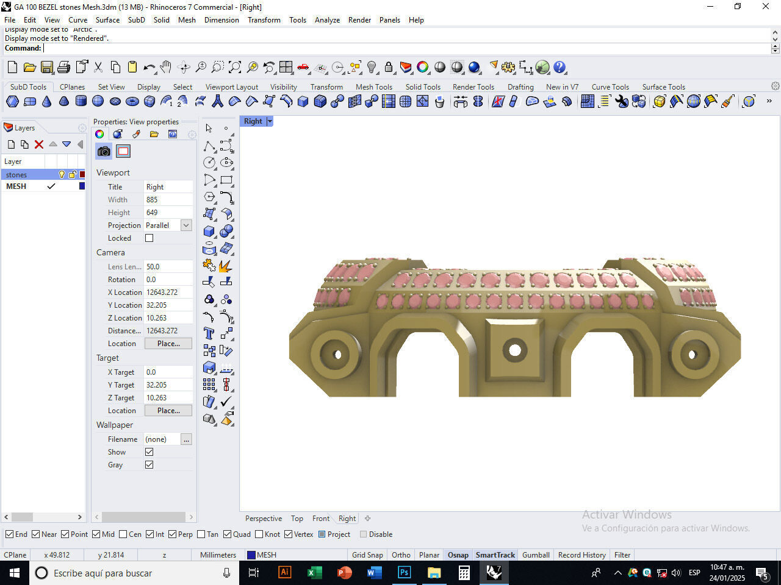The height and width of the screenshot is (585, 781).
Task: Switch to the Perspective viewport tab
Action: point(264,519)
